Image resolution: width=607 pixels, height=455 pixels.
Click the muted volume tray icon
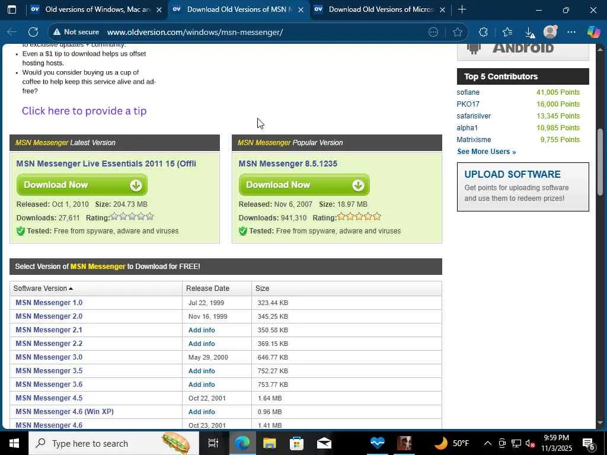[529, 443]
